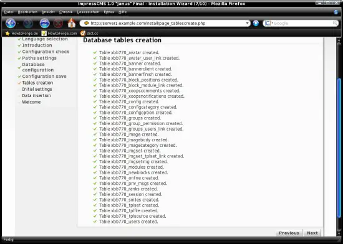Click the activity throbber icon in menu bar
343x244 pixels.
336,12
